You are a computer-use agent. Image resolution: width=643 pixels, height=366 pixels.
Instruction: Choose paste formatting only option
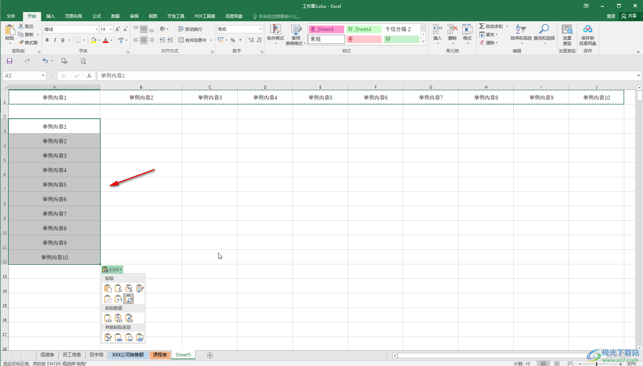click(x=108, y=337)
